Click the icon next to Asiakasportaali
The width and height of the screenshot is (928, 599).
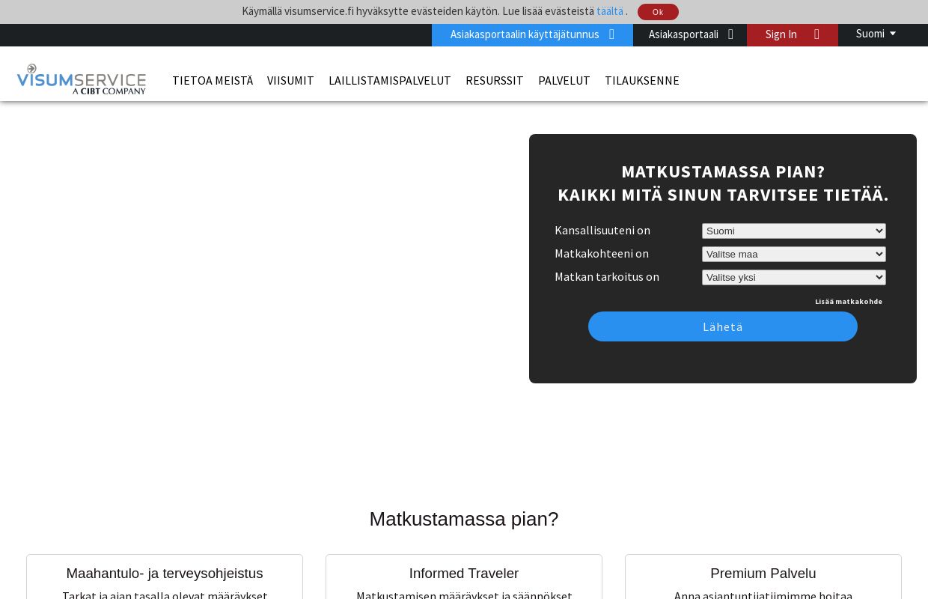click(x=730, y=34)
